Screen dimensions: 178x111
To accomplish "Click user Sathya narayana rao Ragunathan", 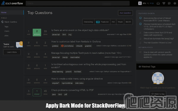I will (117, 71).
